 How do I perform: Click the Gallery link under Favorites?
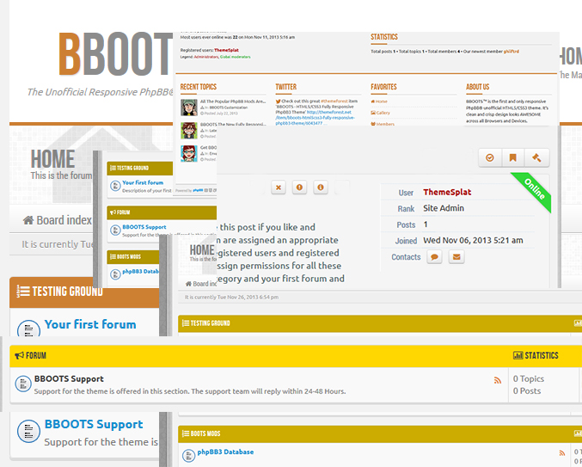tap(383, 113)
